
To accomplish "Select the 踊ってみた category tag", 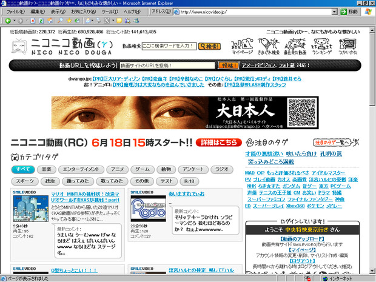I will [x=78, y=181].
